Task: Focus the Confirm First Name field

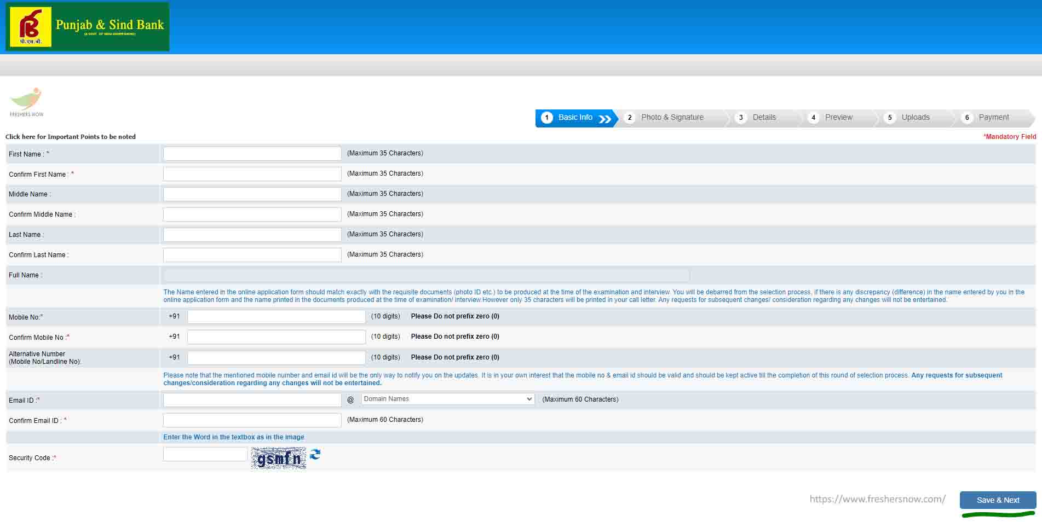Action: point(252,174)
